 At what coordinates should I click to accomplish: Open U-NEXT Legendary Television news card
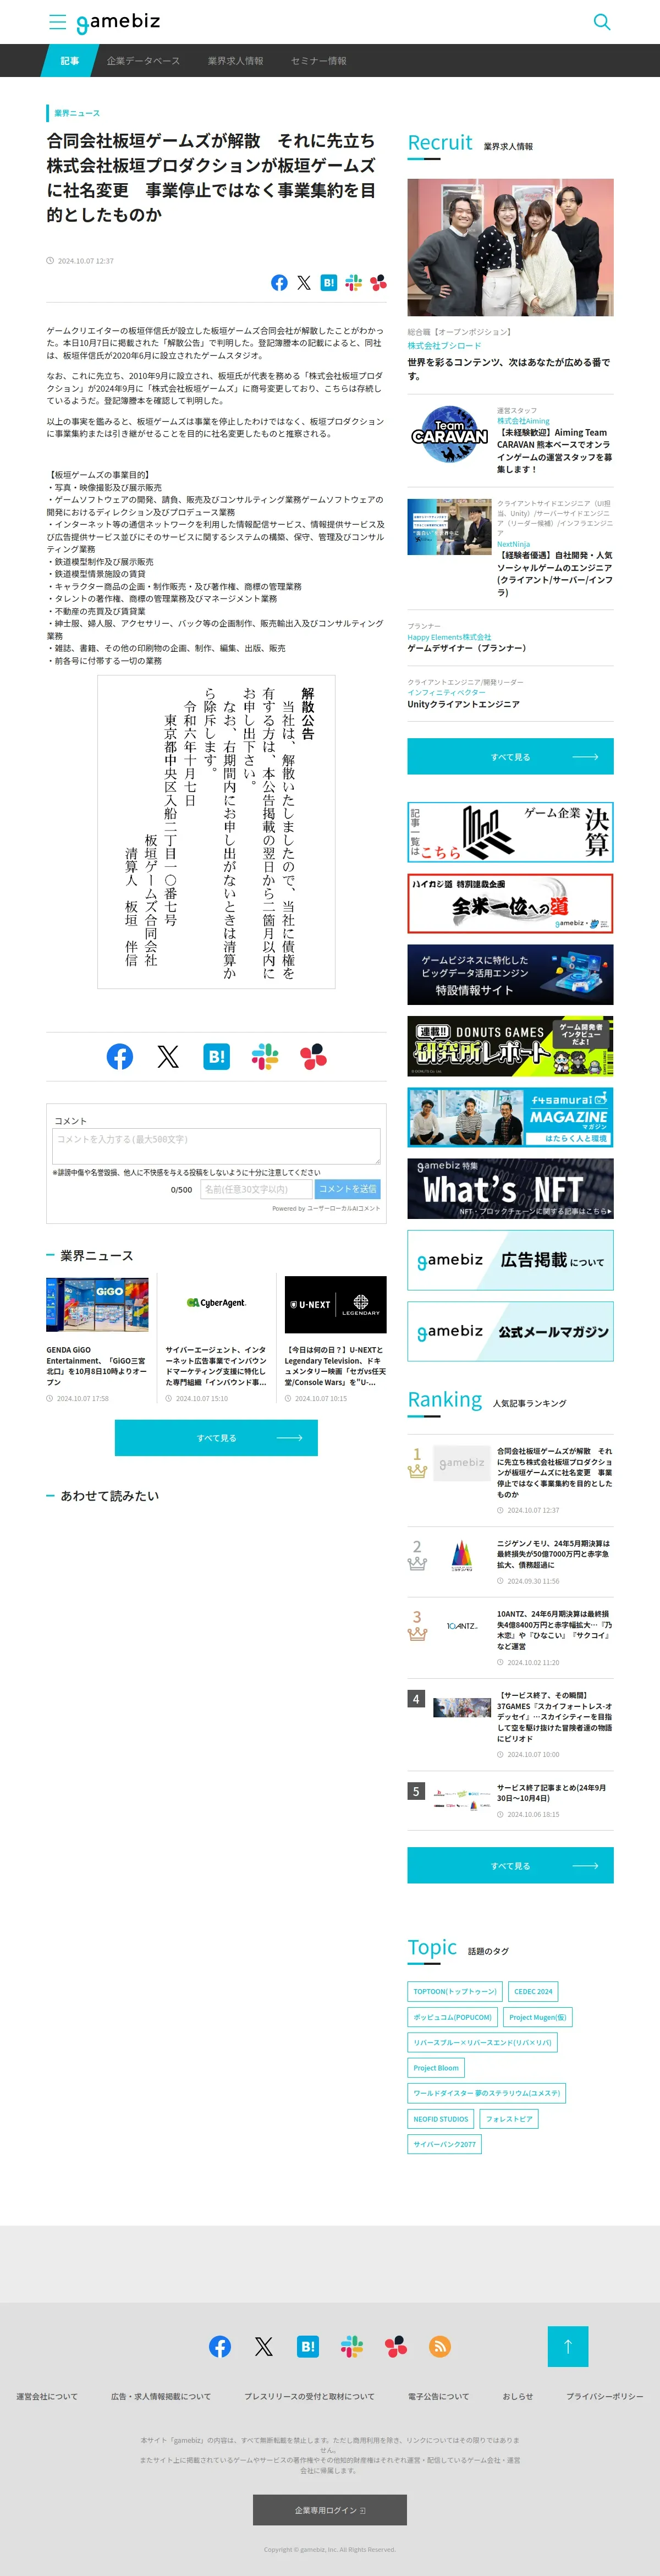[335, 1339]
